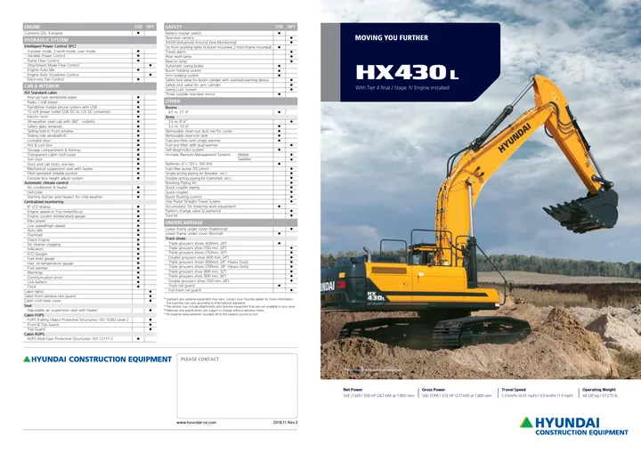Select the Door and cab locks, one key row
The image size is (641, 453).
tap(90, 164)
